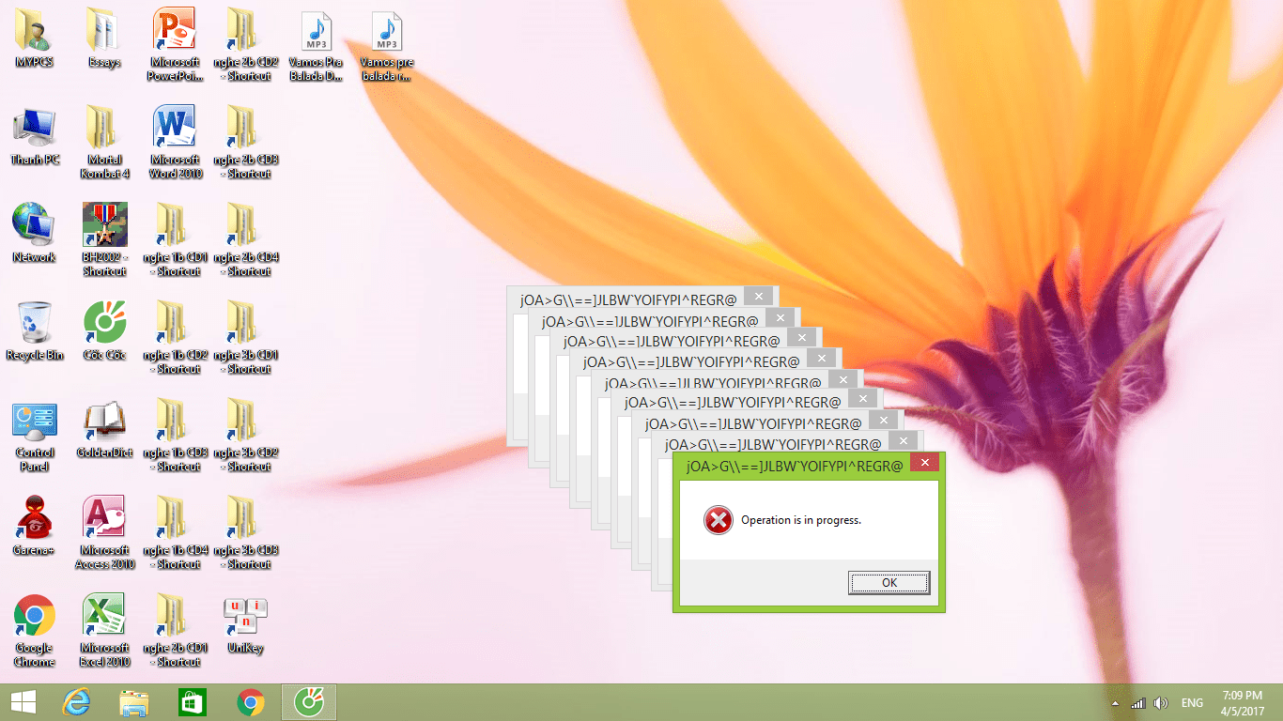Click the taskbar clock and date
The image size is (1283, 721).
click(1243, 702)
